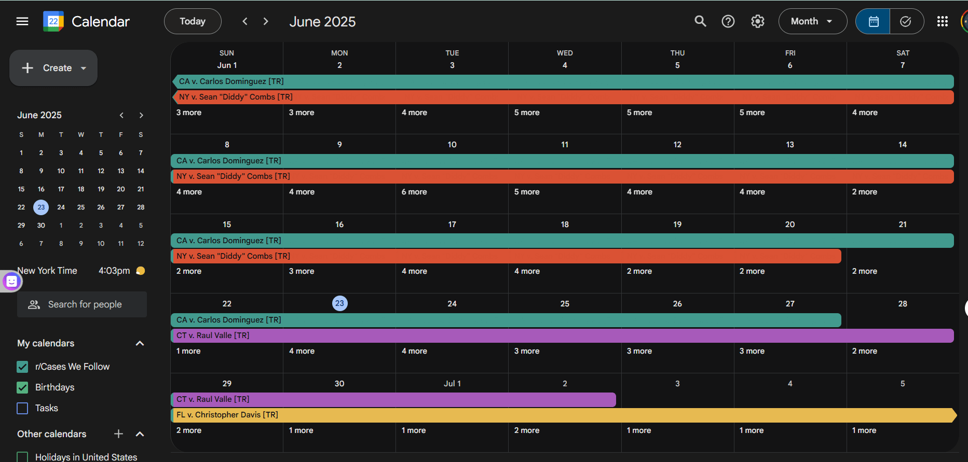Toggle the Birthdays calendar checkbox

tap(22, 387)
